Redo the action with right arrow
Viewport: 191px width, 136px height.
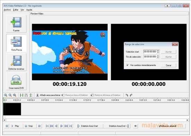point(131,95)
